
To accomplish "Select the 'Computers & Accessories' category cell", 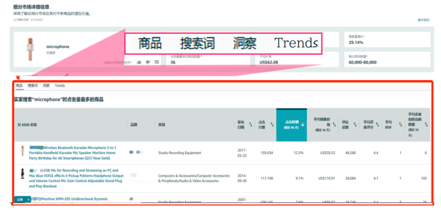I will point(194,178).
